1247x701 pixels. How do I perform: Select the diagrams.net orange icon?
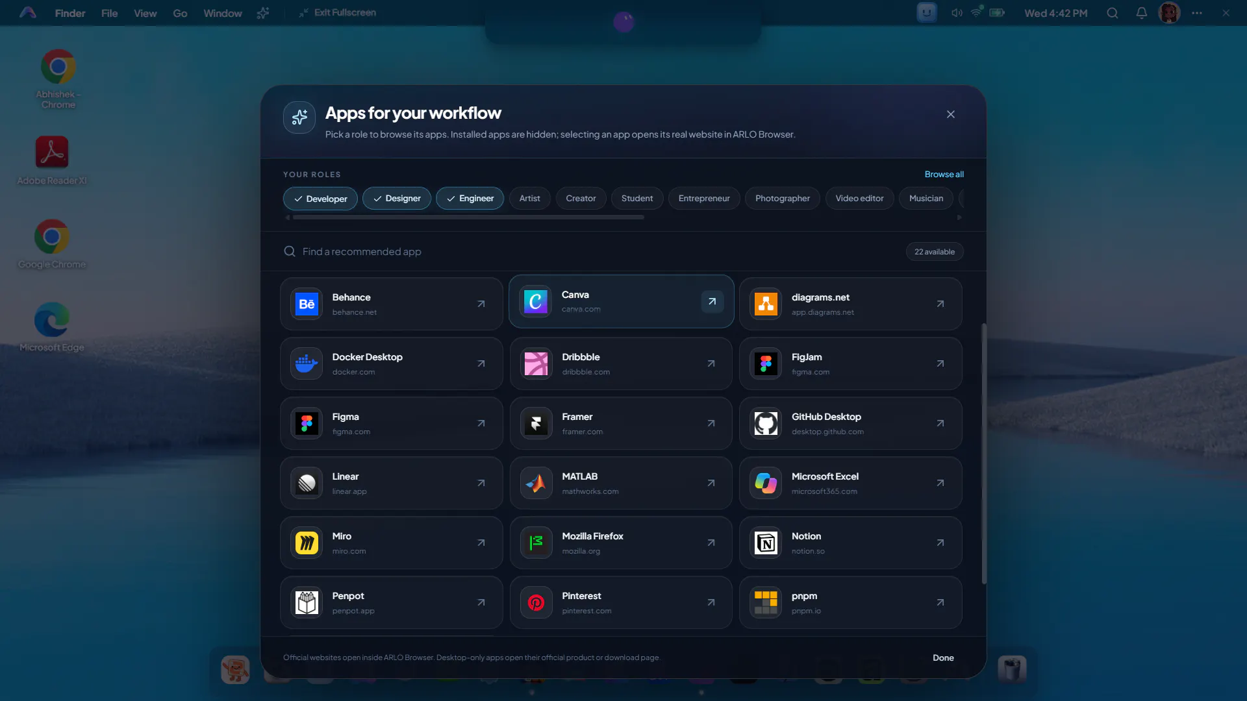click(x=766, y=304)
